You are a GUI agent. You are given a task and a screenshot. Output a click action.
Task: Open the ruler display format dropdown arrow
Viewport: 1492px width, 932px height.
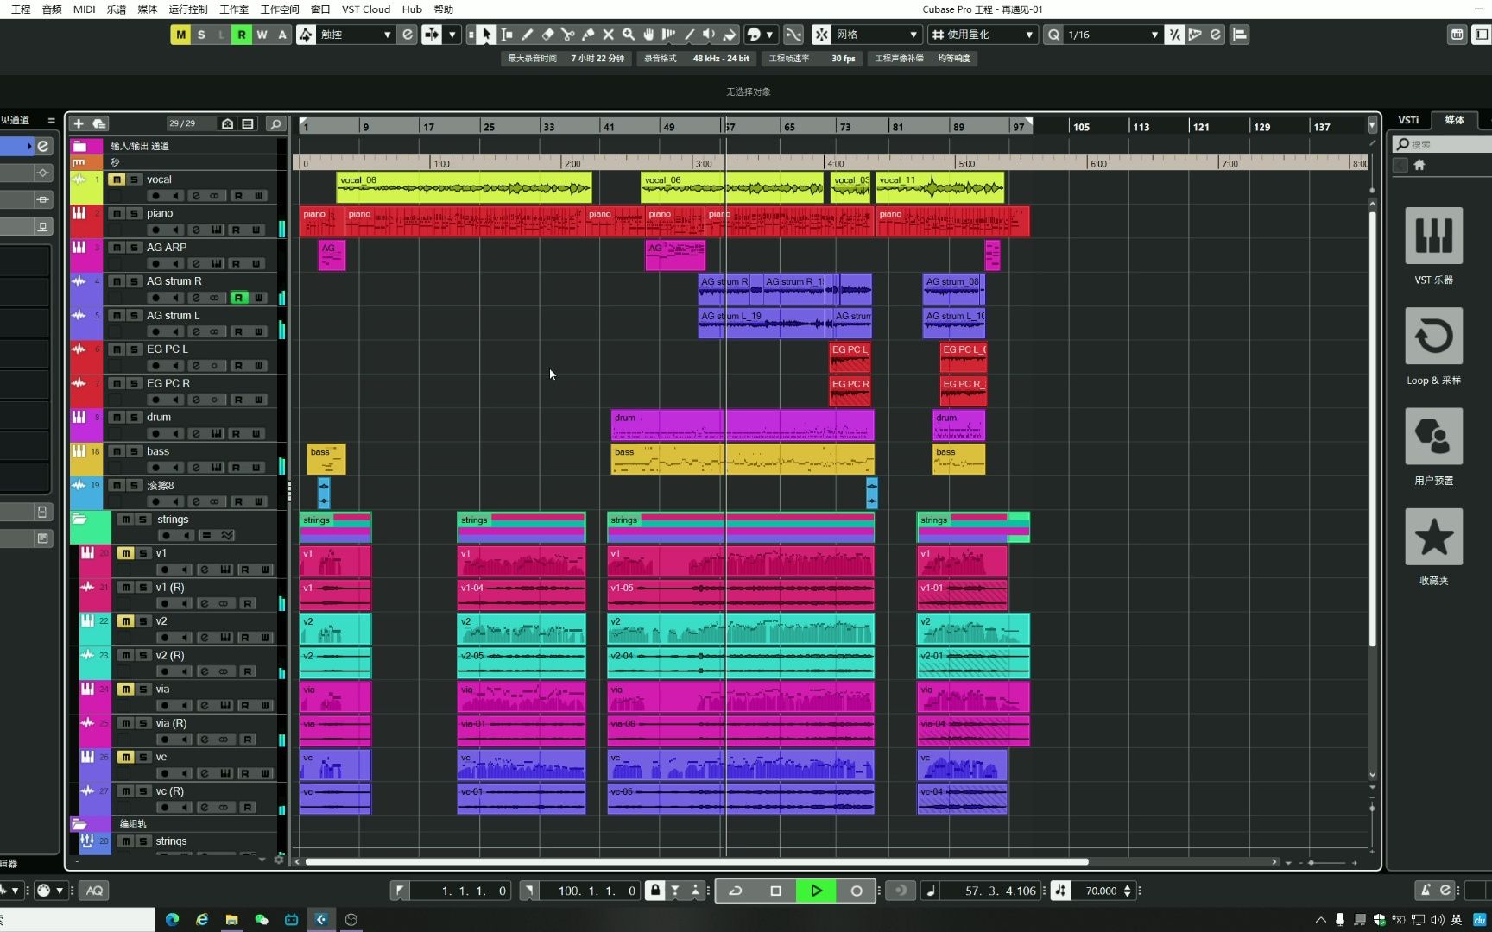pyautogui.click(x=1371, y=126)
